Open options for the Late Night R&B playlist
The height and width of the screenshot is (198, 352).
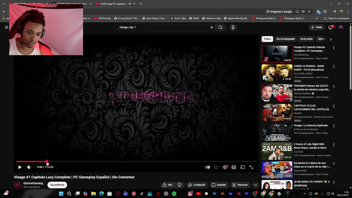tap(334, 145)
